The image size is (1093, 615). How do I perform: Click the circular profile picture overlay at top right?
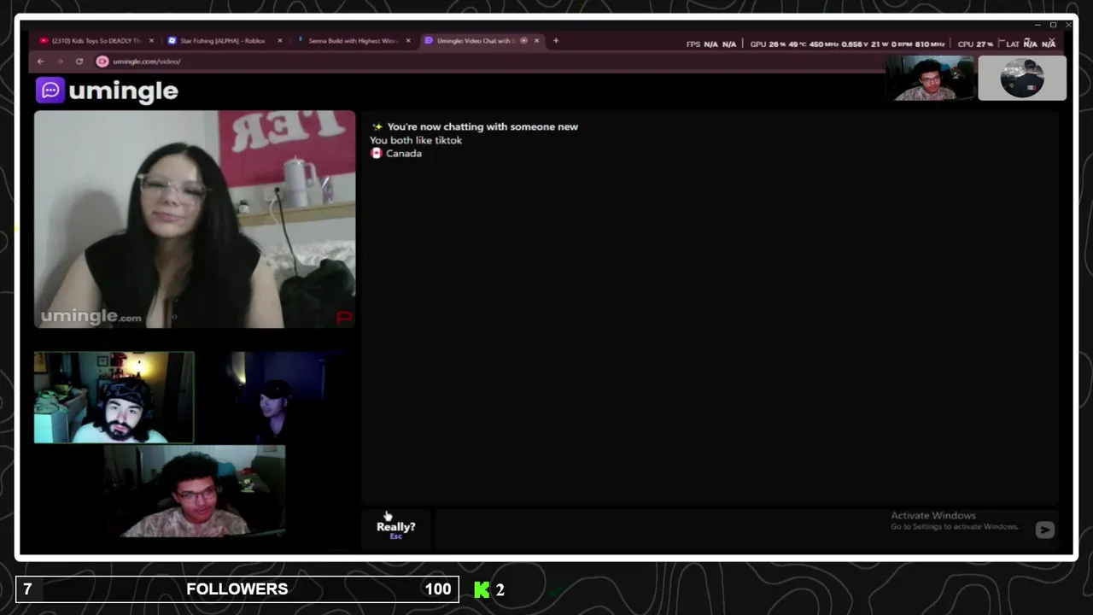click(x=1022, y=79)
